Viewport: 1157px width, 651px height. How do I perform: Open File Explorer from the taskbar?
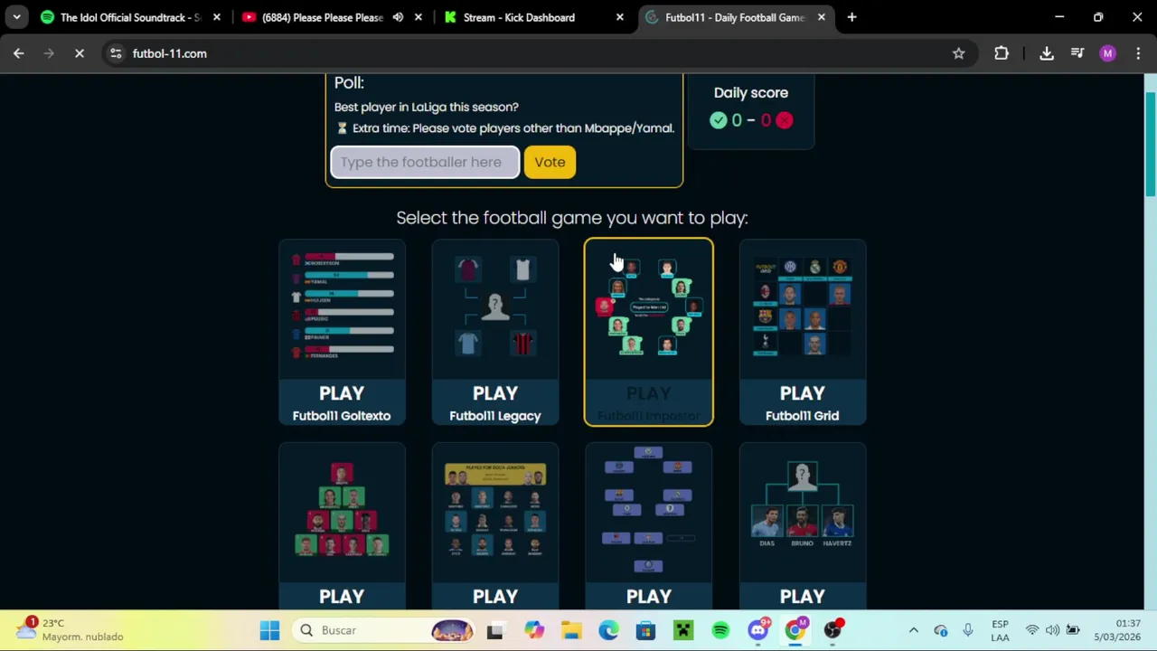click(571, 630)
